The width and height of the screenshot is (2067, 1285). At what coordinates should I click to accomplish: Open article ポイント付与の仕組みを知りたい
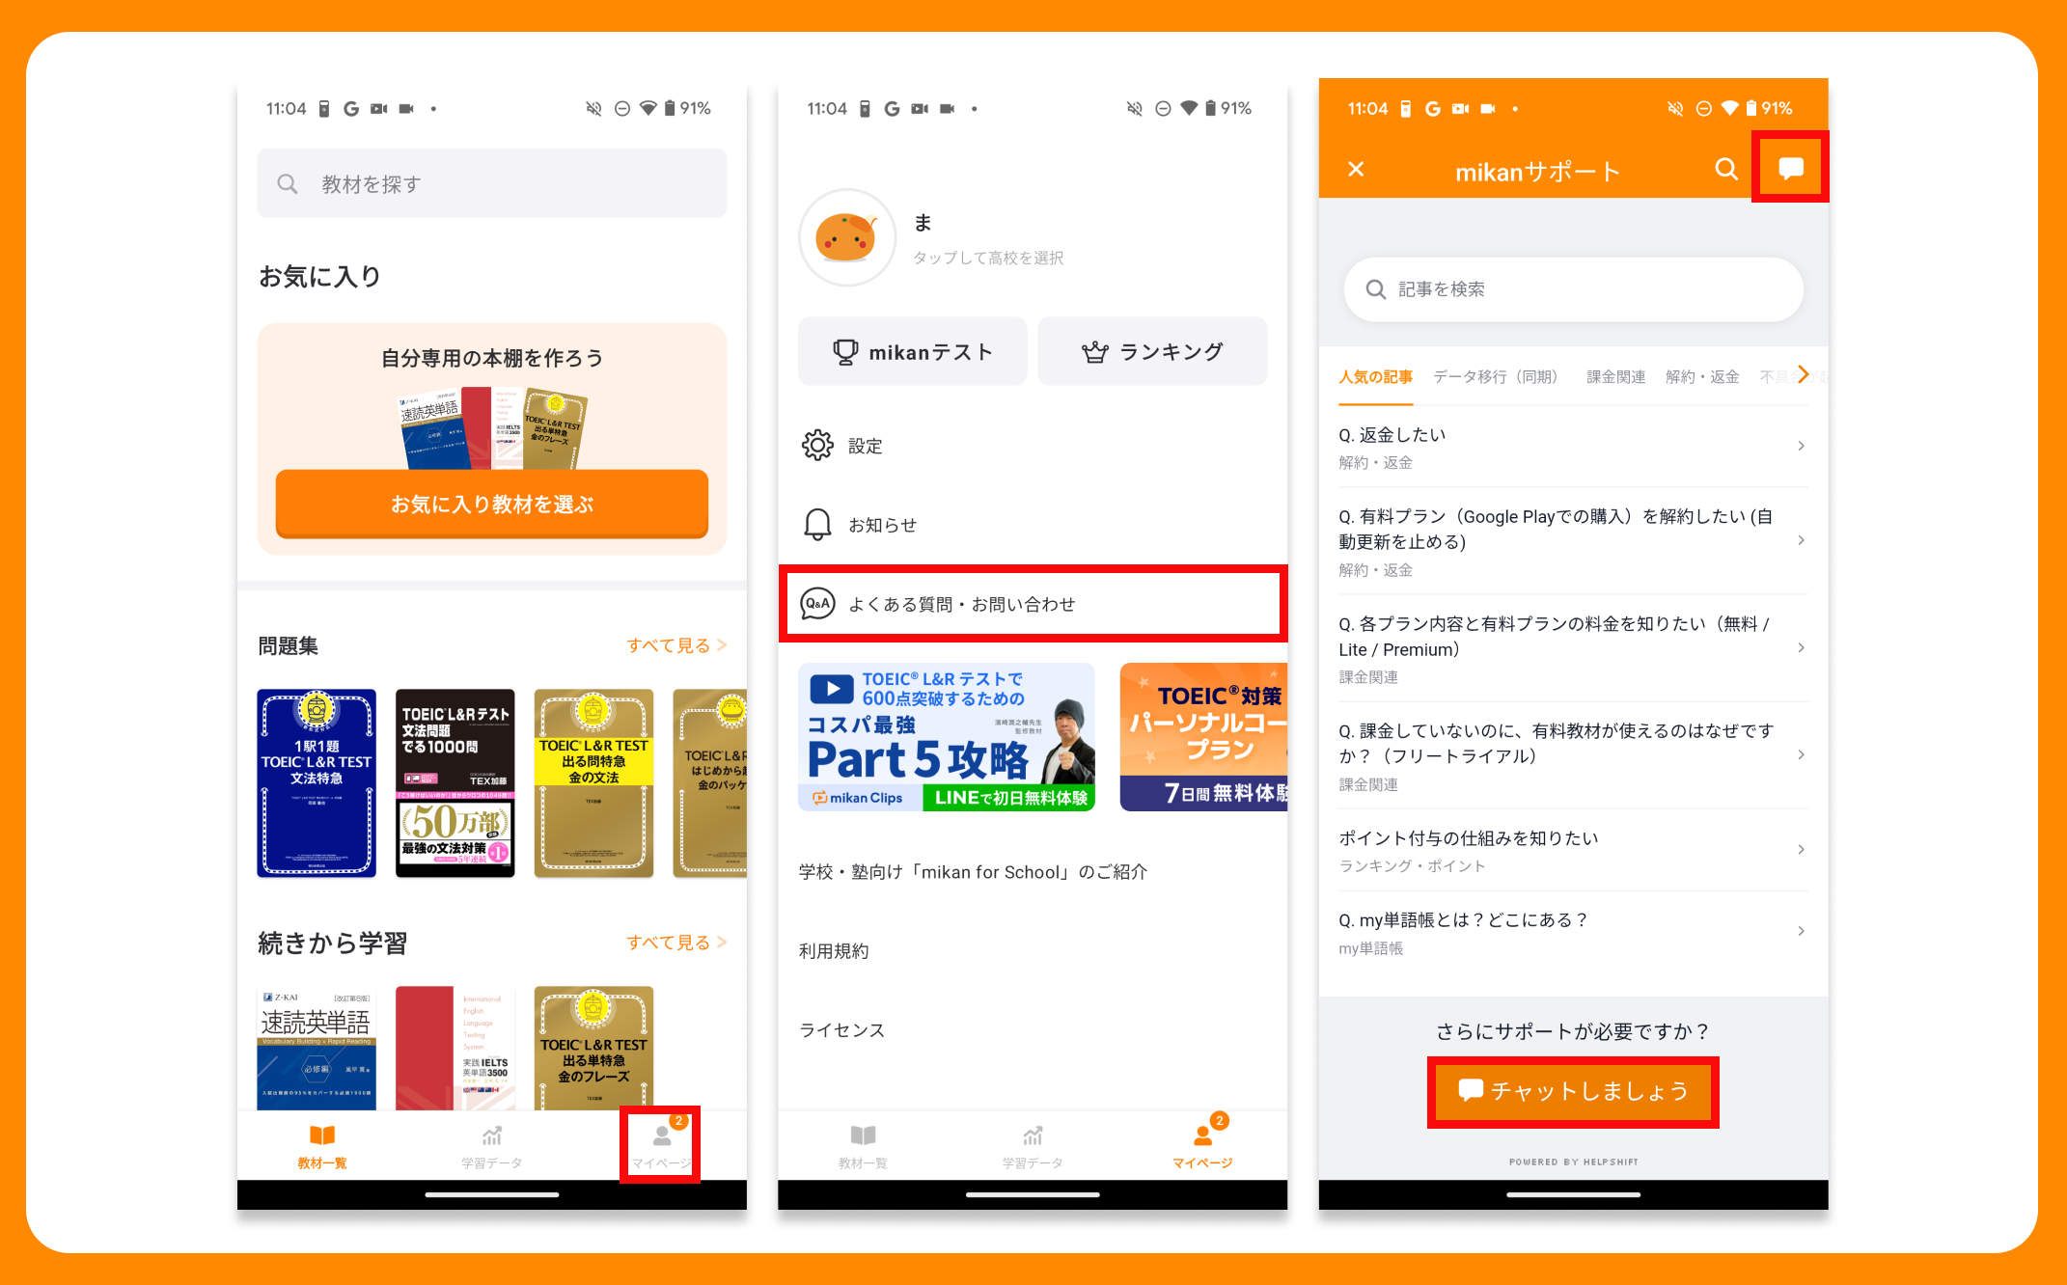(1573, 850)
